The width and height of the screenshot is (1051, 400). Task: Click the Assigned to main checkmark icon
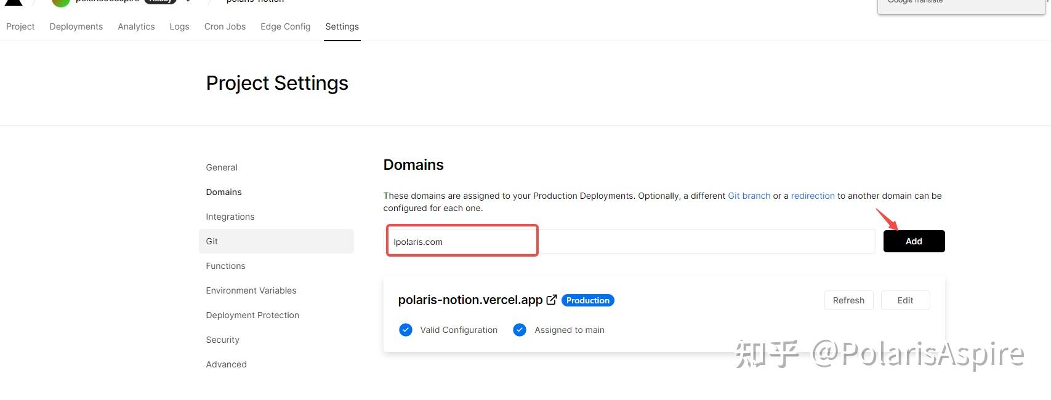tap(520, 330)
